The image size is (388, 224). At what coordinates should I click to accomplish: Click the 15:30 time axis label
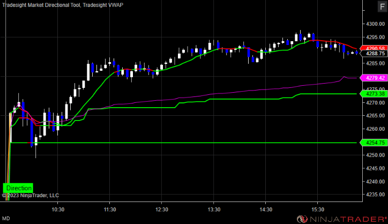(x=318, y=210)
